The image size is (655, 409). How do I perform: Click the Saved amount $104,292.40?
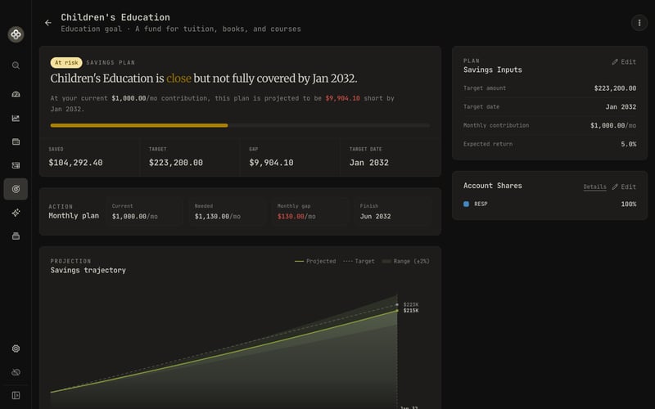click(75, 163)
